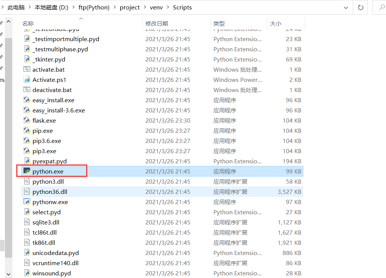Viewport: 386px width, 278px height.
Task: Click the 3,527 KB size cell
Action: (289, 192)
